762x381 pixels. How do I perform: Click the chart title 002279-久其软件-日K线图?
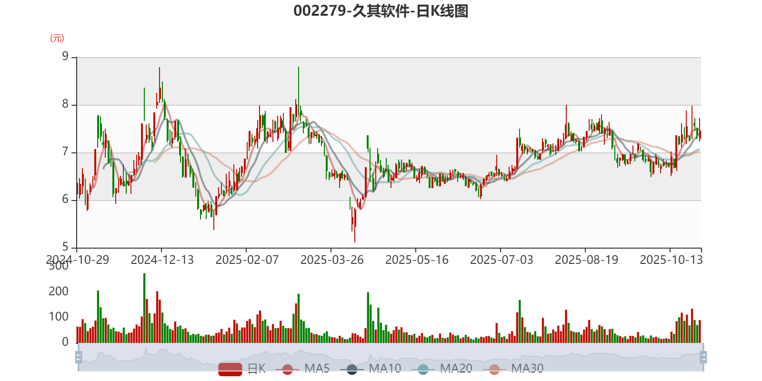(x=381, y=11)
